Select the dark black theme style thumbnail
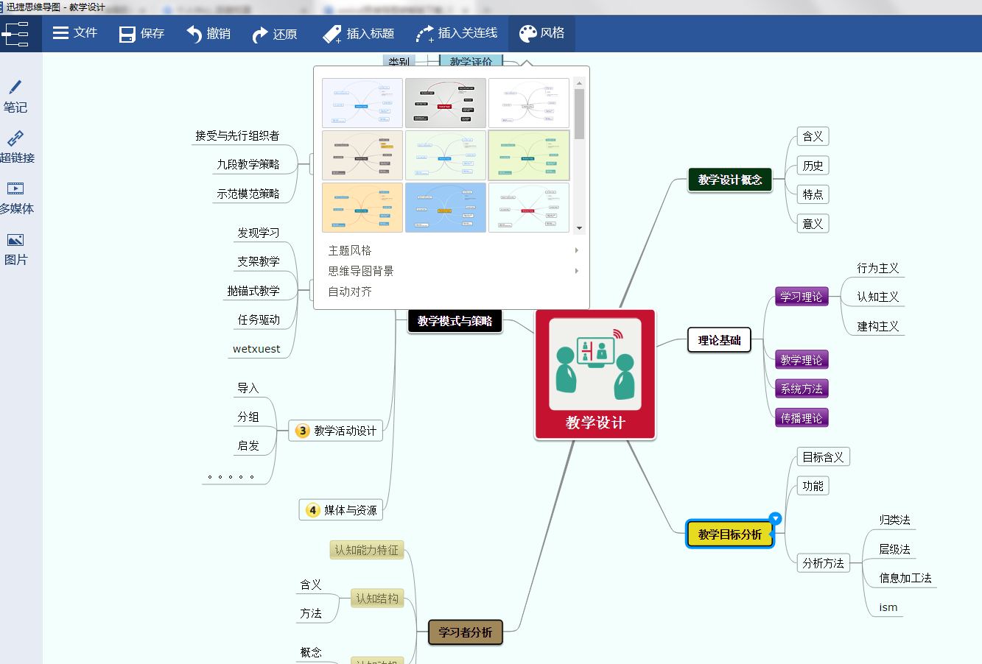The width and height of the screenshot is (982, 664). (x=445, y=103)
